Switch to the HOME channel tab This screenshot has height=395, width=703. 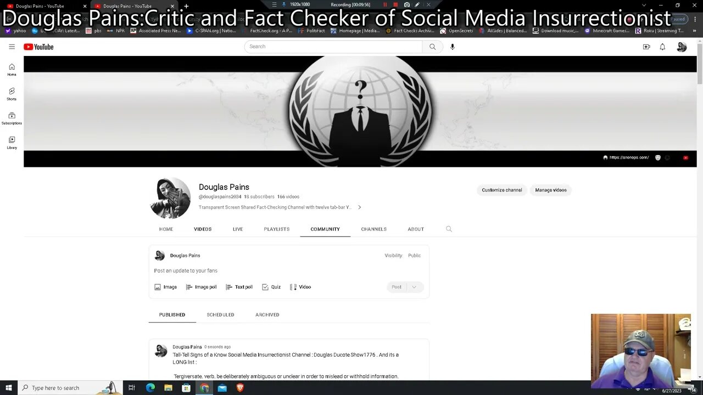coord(166,229)
